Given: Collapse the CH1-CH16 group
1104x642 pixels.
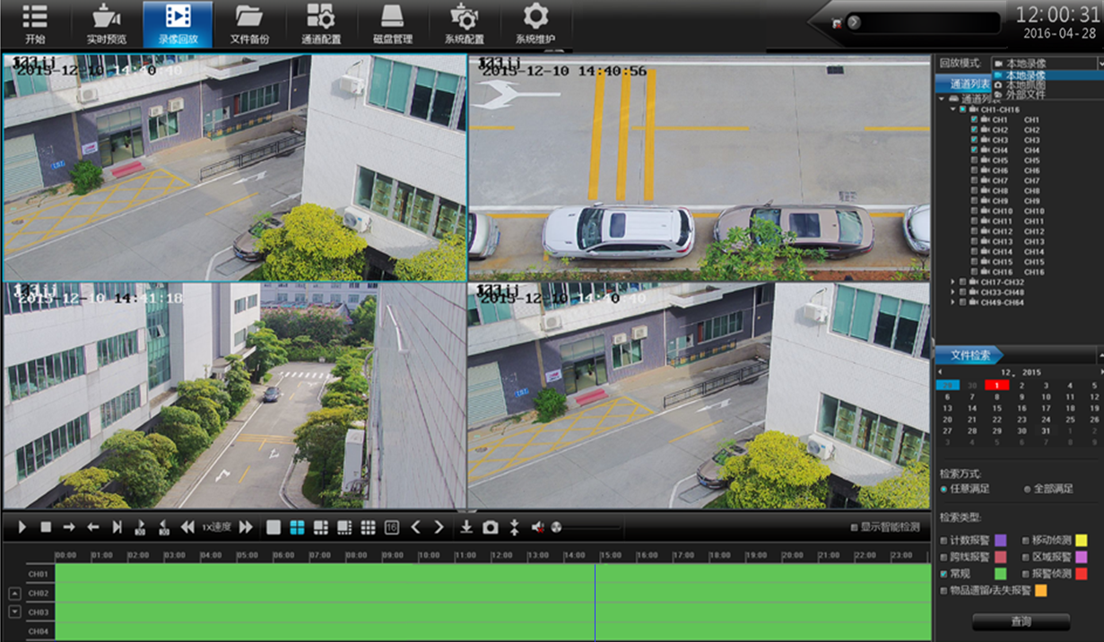Looking at the screenshot, I should click(954, 109).
